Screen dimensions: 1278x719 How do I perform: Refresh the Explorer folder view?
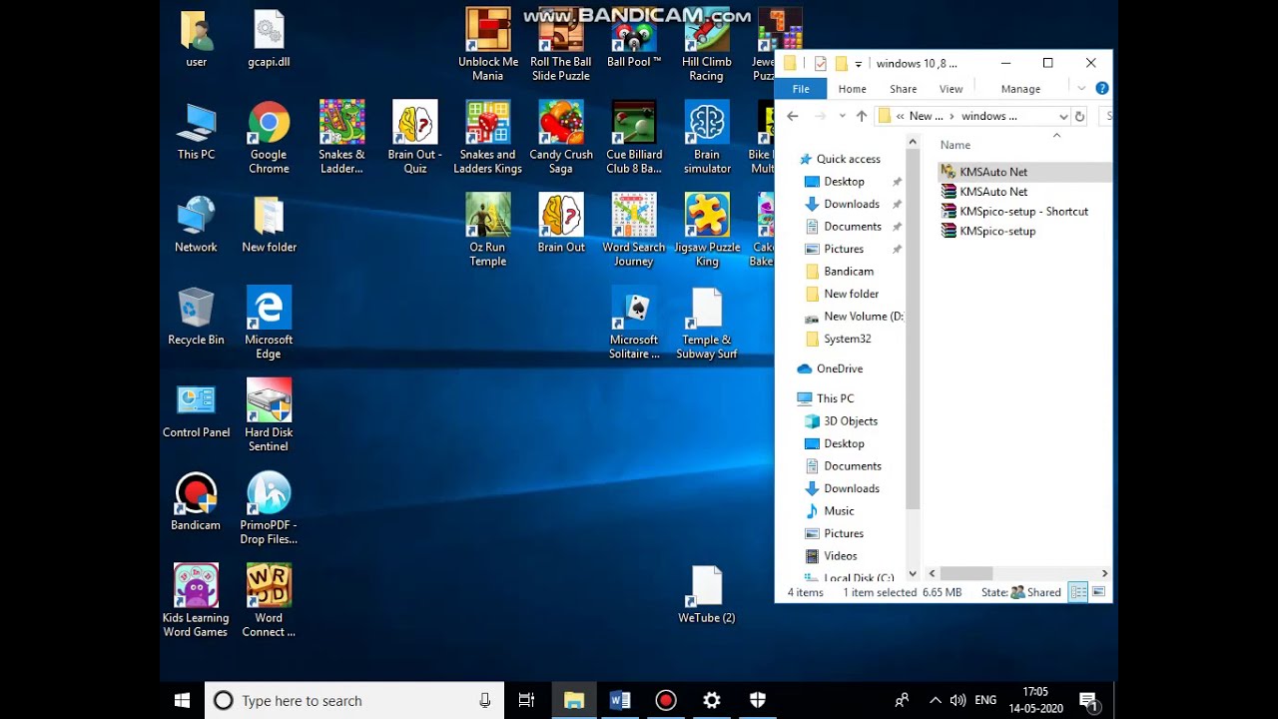point(1079,116)
